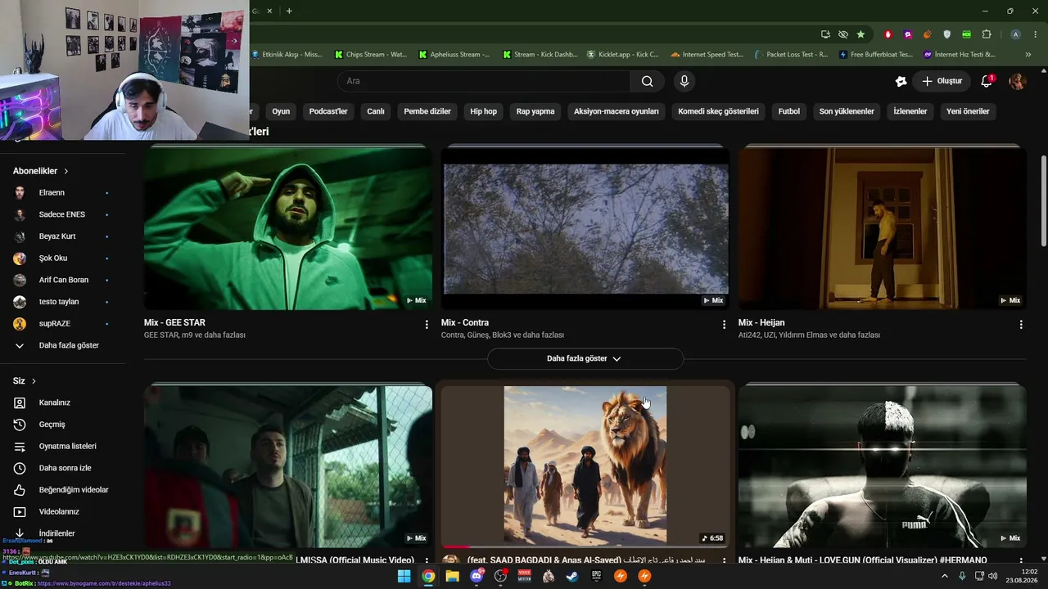Select the Komedi skeç gösterileri chip
Screen dimensions: 1048x589
coord(718,111)
